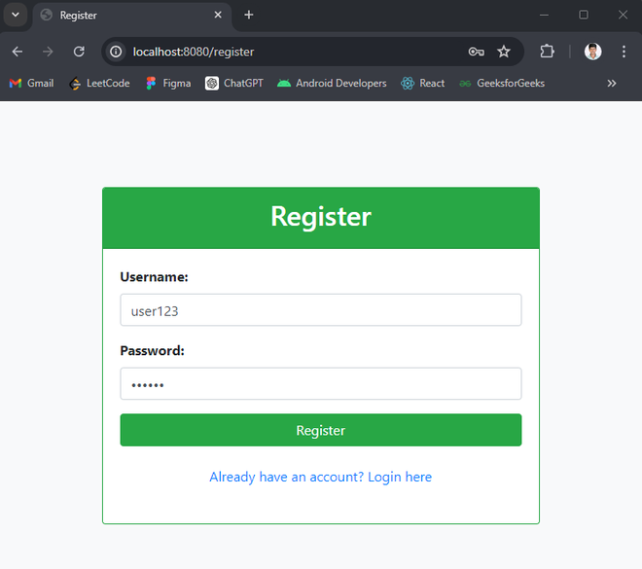Reload the current page
The image size is (642, 569).
click(x=79, y=52)
